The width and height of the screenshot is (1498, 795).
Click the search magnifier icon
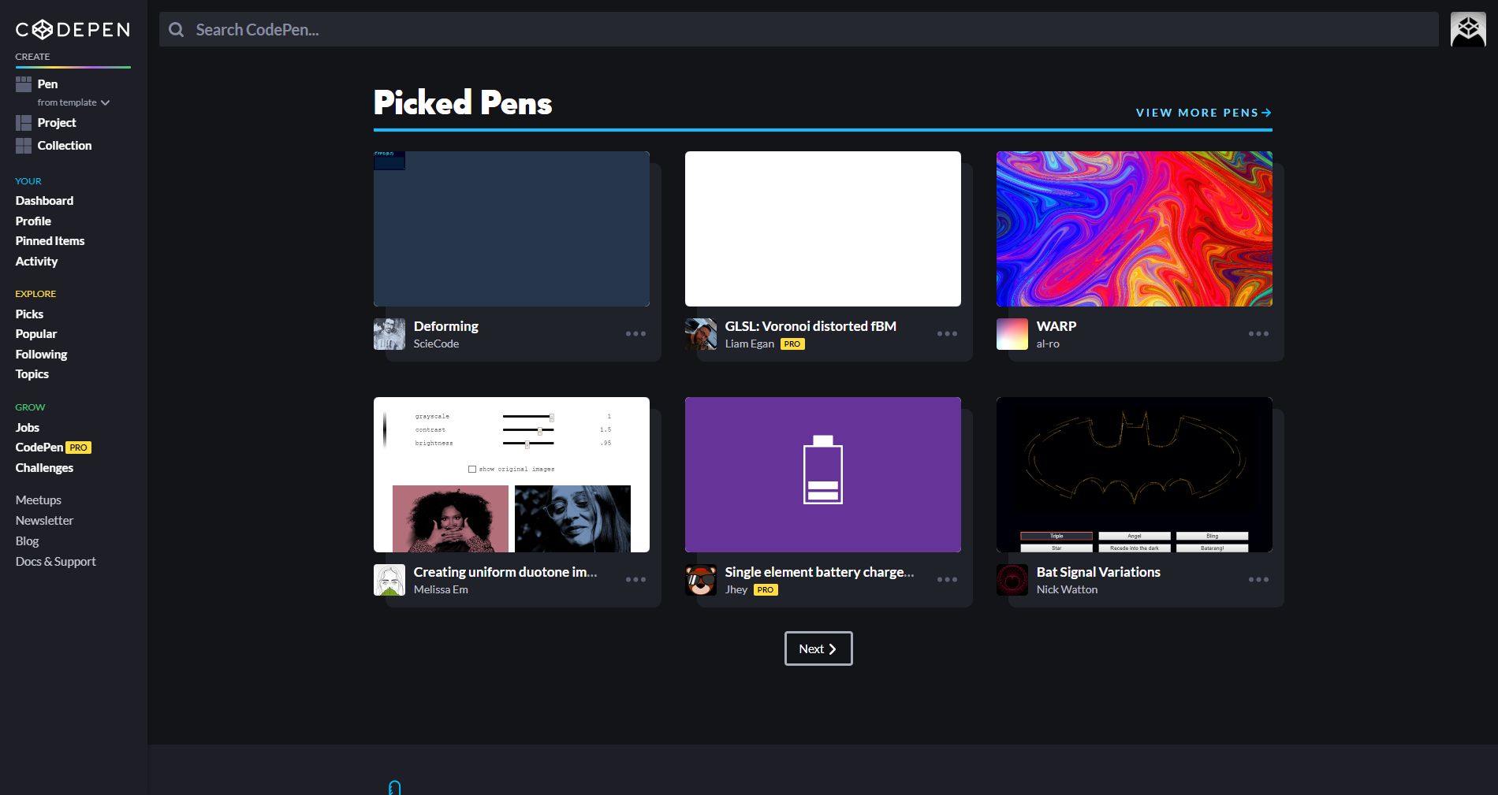click(x=177, y=30)
